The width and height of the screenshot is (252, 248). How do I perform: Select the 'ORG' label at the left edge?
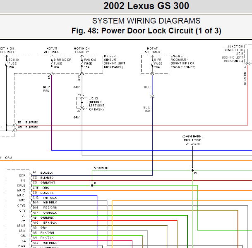click(9, 158)
